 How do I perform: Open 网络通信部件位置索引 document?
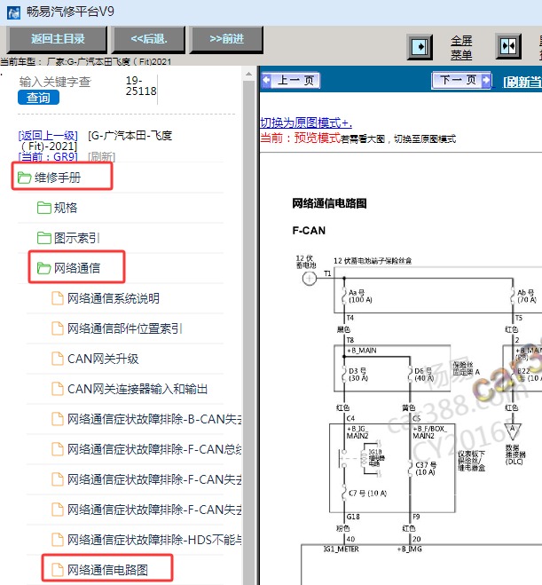(124, 328)
